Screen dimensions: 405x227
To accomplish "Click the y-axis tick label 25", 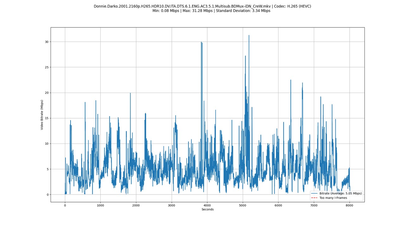I will 47,67.
